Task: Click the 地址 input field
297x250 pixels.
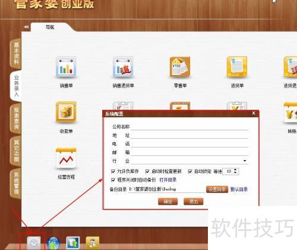Action: point(189,135)
